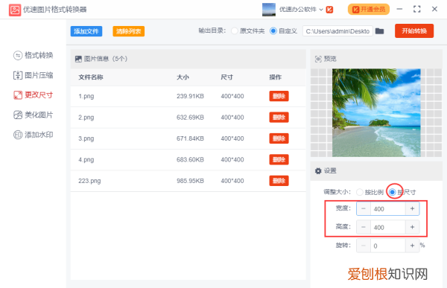Minimize the application window

tap(399, 9)
